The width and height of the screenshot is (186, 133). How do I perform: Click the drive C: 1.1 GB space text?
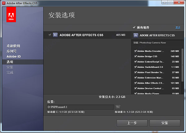pos(66,112)
